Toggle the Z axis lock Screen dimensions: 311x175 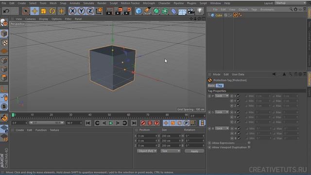point(90,11)
